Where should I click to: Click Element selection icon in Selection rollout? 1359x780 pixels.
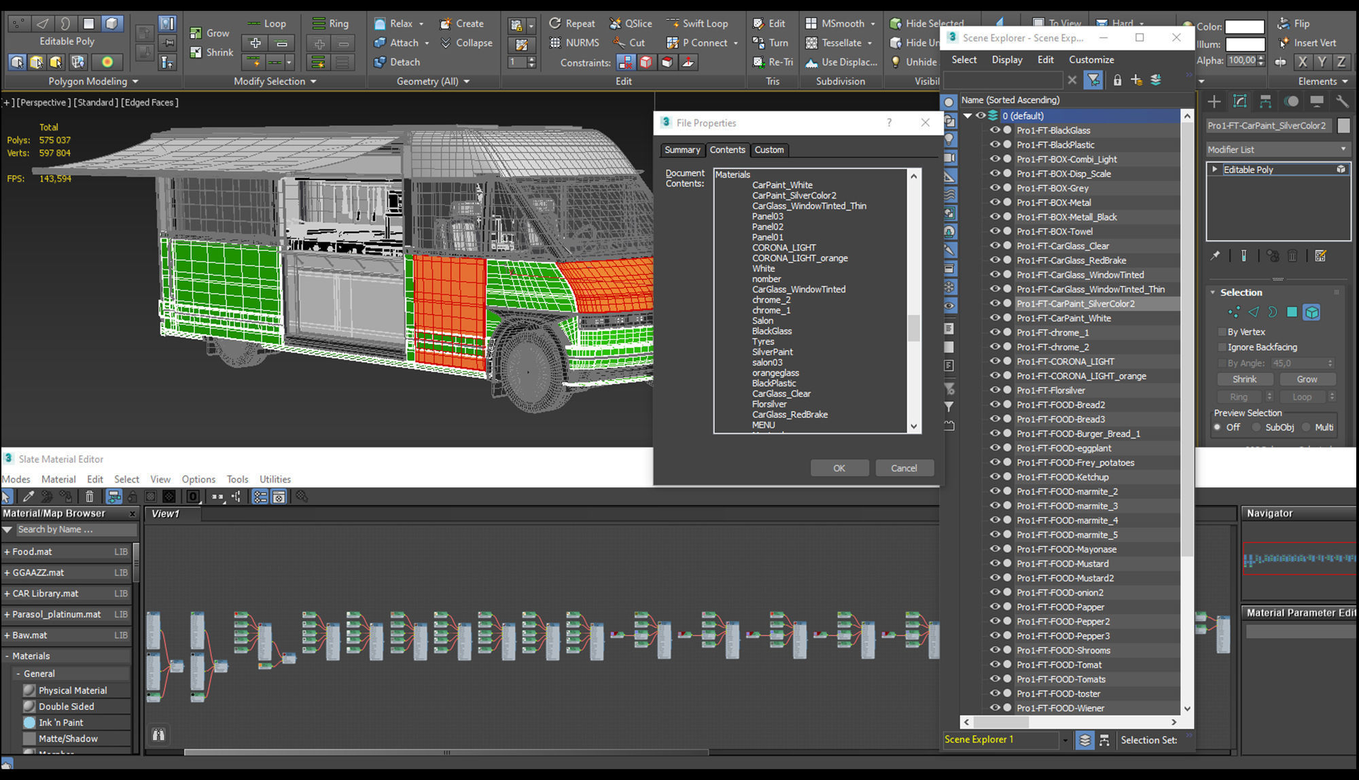pyautogui.click(x=1311, y=312)
